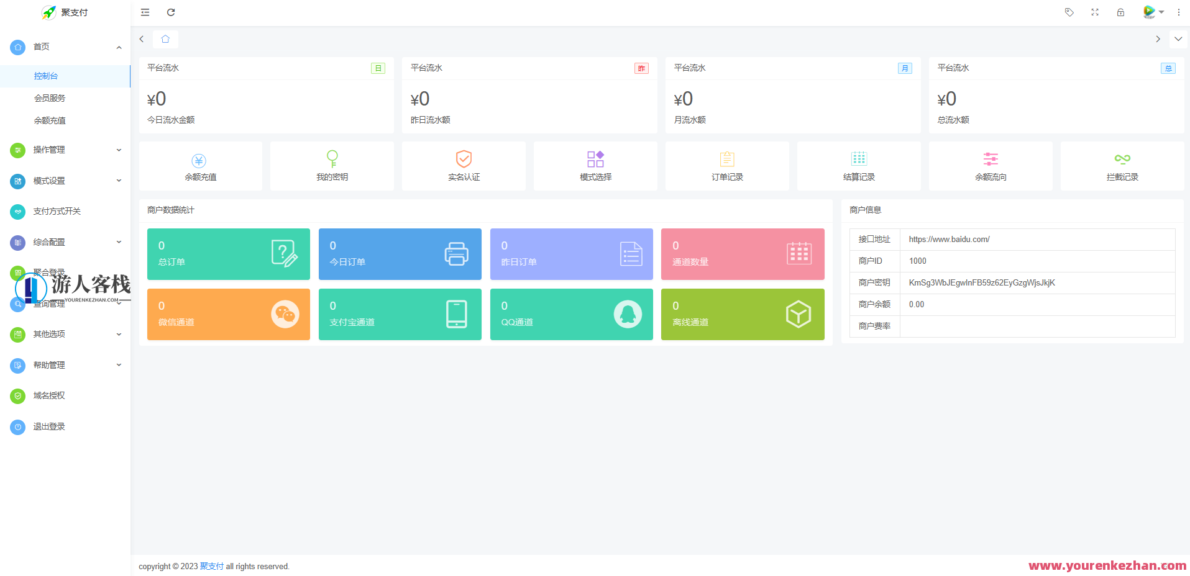Screen dimensions: 1190x576
Task: Open the tag icon in header
Action: click(x=1069, y=12)
